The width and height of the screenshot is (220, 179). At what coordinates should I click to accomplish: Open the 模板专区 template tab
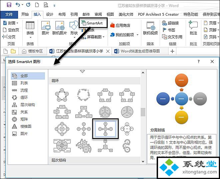32,51
